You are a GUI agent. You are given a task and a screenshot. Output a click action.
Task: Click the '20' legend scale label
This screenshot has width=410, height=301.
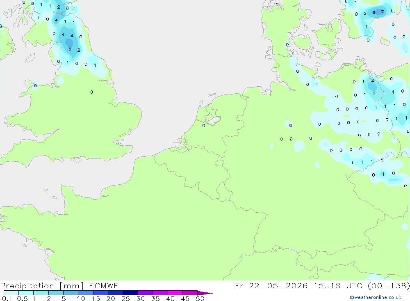click(111, 299)
